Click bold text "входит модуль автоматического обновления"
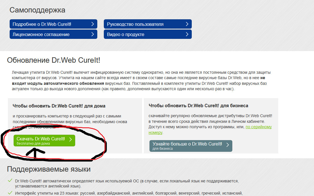The width and height of the screenshot is (314, 196). (58, 83)
